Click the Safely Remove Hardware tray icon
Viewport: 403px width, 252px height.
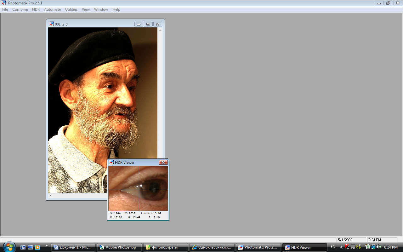(358, 247)
